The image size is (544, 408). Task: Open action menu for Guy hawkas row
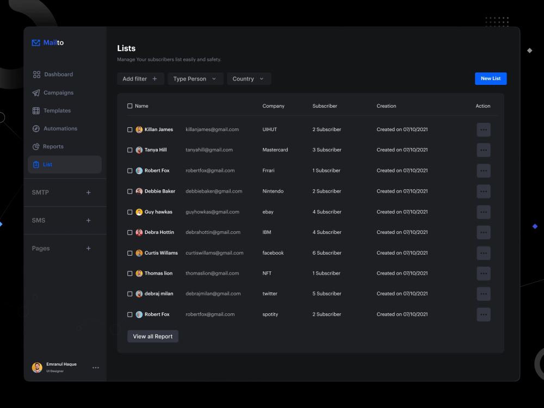coord(483,212)
